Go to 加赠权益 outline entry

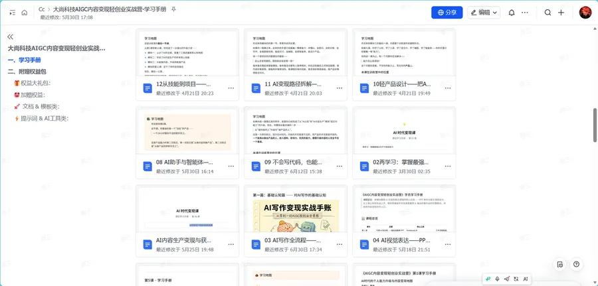[29, 95]
